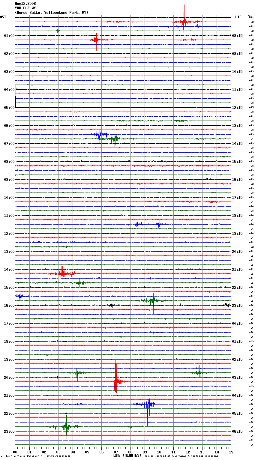Click the '09:15' UTC time label
The image size is (255, 460).
pyautogui.click(x=237, y=54)
